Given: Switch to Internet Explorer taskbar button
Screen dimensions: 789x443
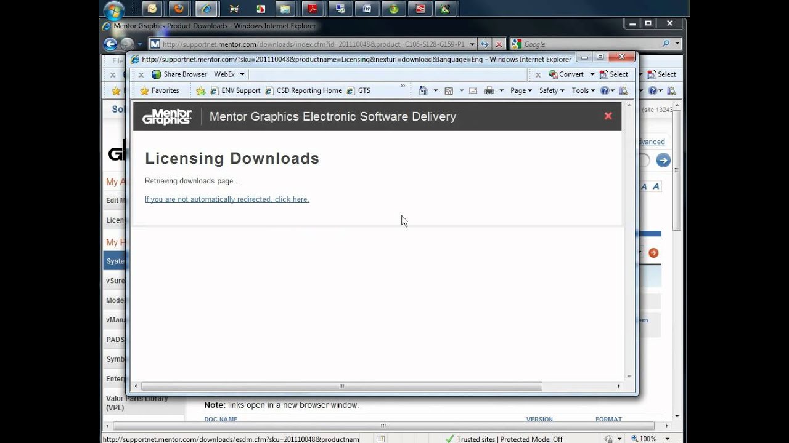Looking at the screenshot, I should 206,9.
